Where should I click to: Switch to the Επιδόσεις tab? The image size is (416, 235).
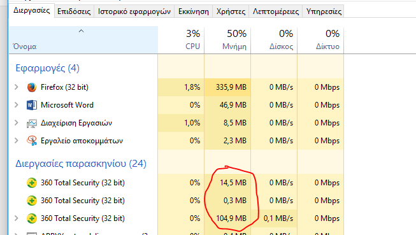(x=74, y=11)
